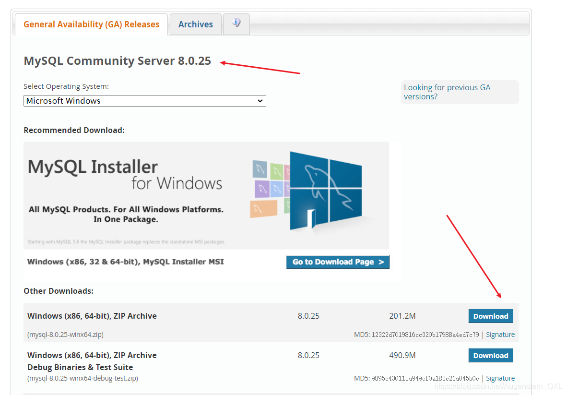Download the 201.2M Windows ZIP Archive
The width and height of the screenshot is (567, 395).
click(491, 316)
